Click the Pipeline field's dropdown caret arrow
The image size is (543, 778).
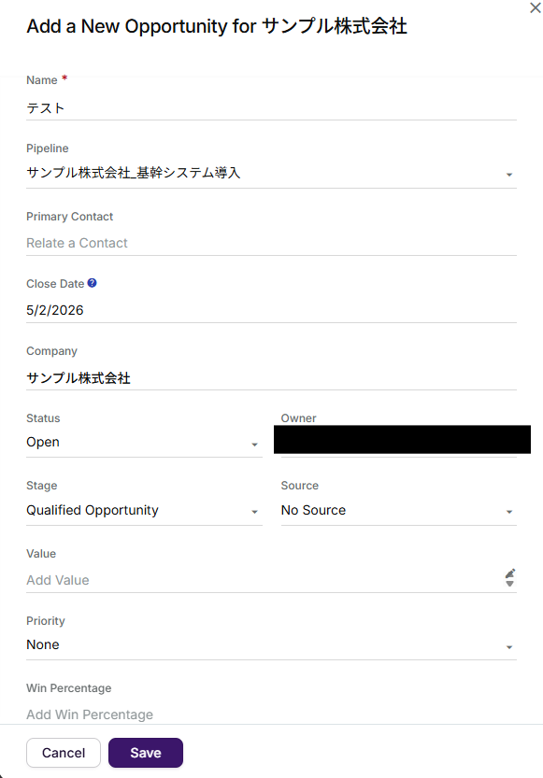(x=509, y=175)
